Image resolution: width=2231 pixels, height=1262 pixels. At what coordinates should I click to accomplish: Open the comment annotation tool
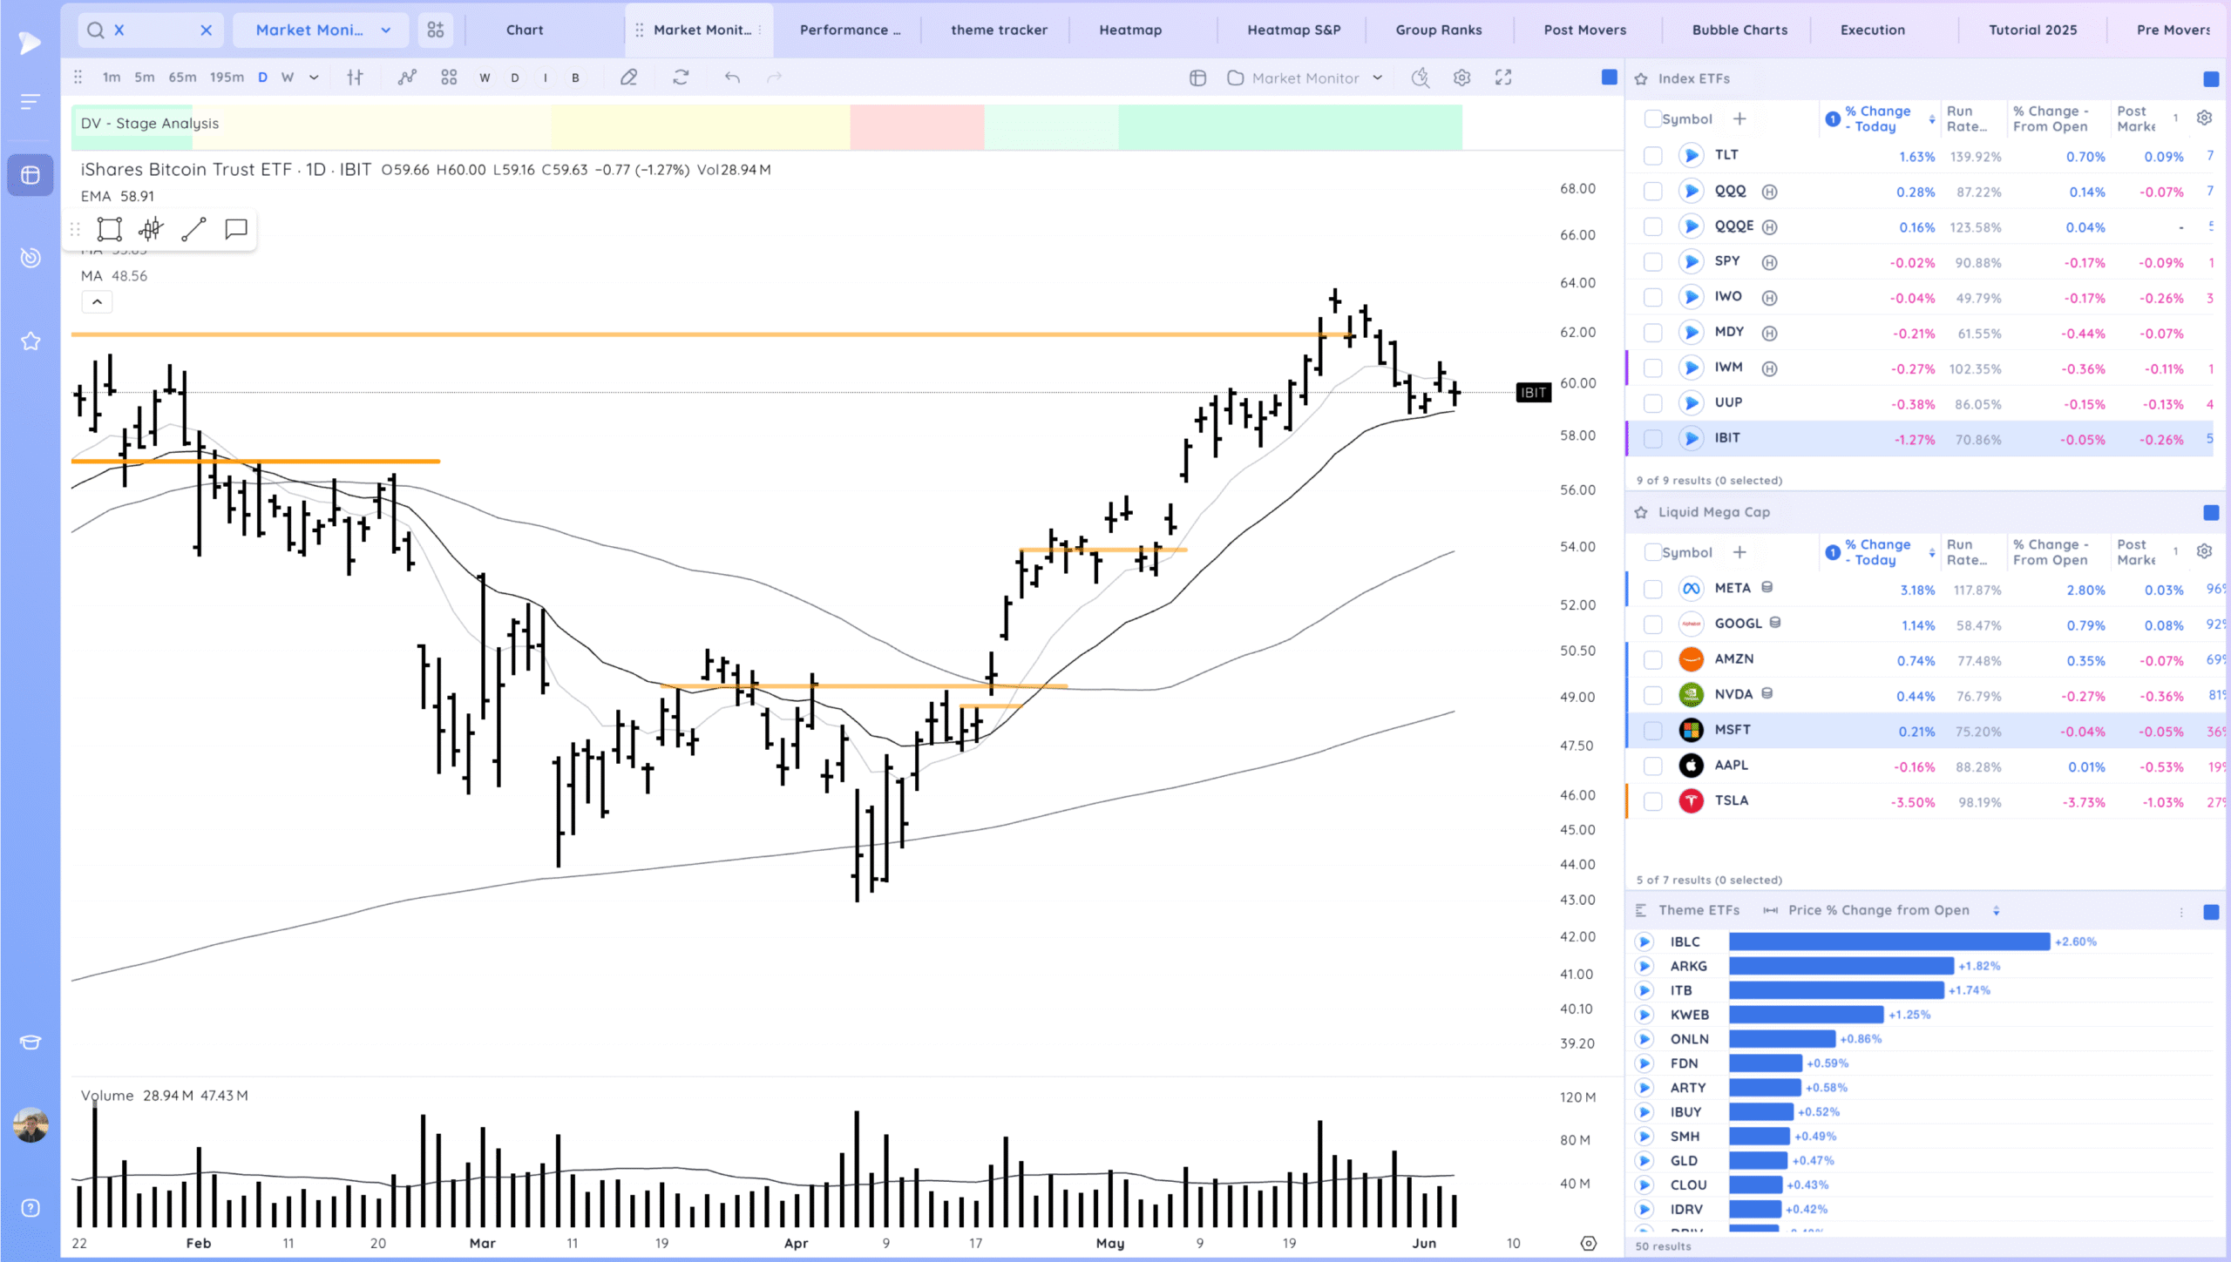(236, 229)
